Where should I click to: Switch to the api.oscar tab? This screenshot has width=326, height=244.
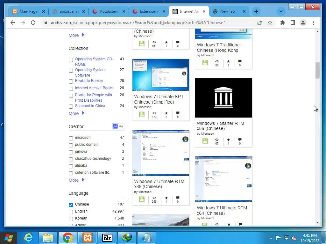(x=69, y=11)
